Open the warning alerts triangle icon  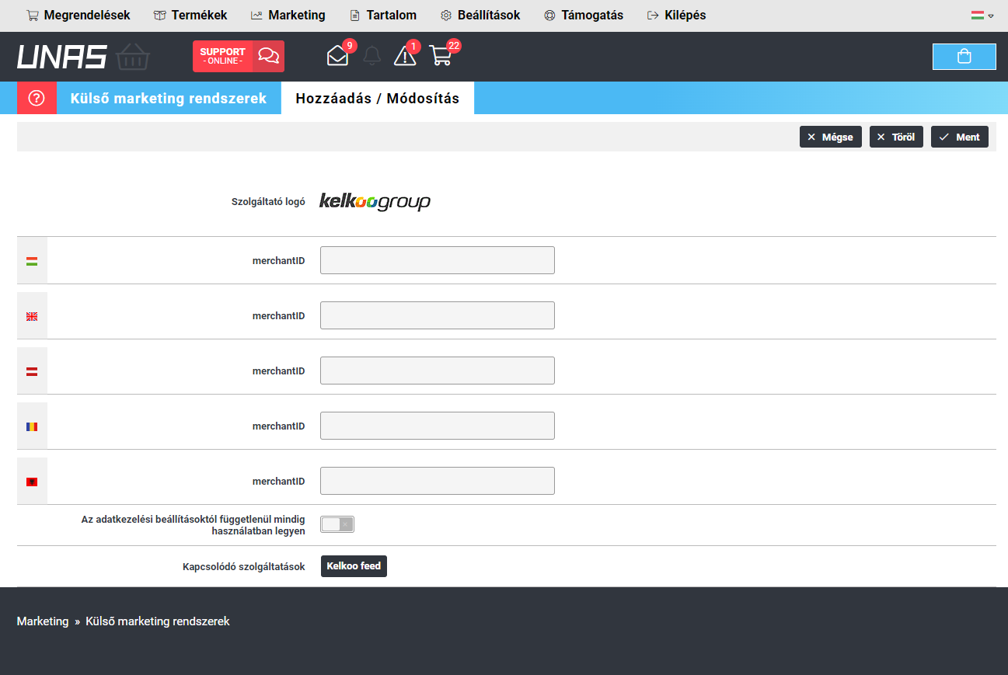(x=405, y=56)
